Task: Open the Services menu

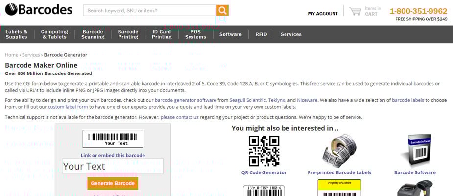Action: (291, 34)
